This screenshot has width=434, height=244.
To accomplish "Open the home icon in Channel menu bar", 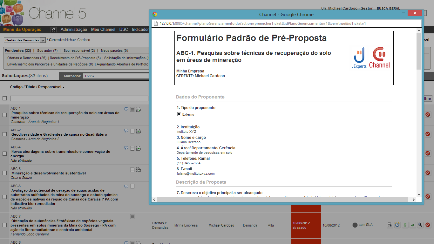I will [x=54, y=30].
